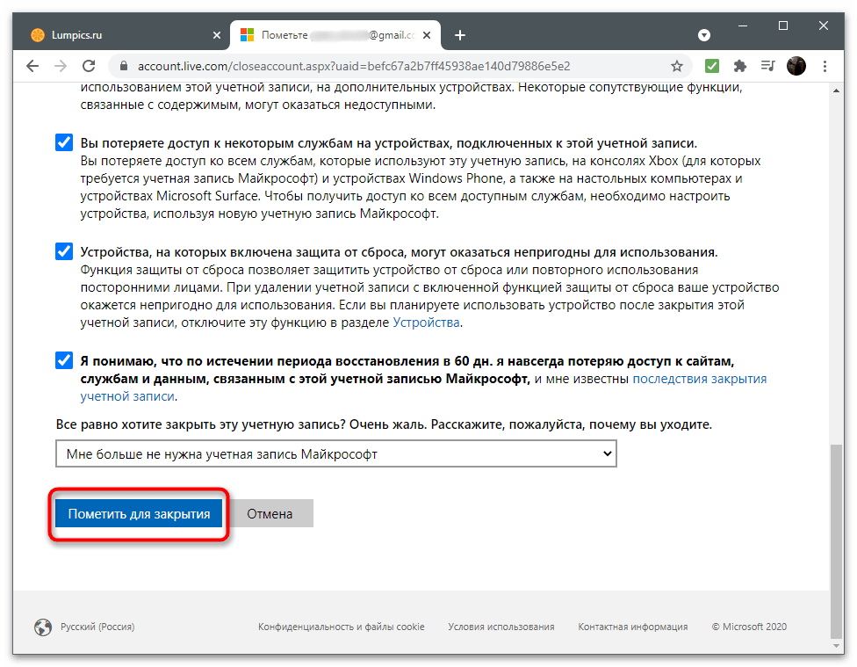Screen dimensions: 857x667
Task: Click the browser forward arrow
Action: pos(61,66)
